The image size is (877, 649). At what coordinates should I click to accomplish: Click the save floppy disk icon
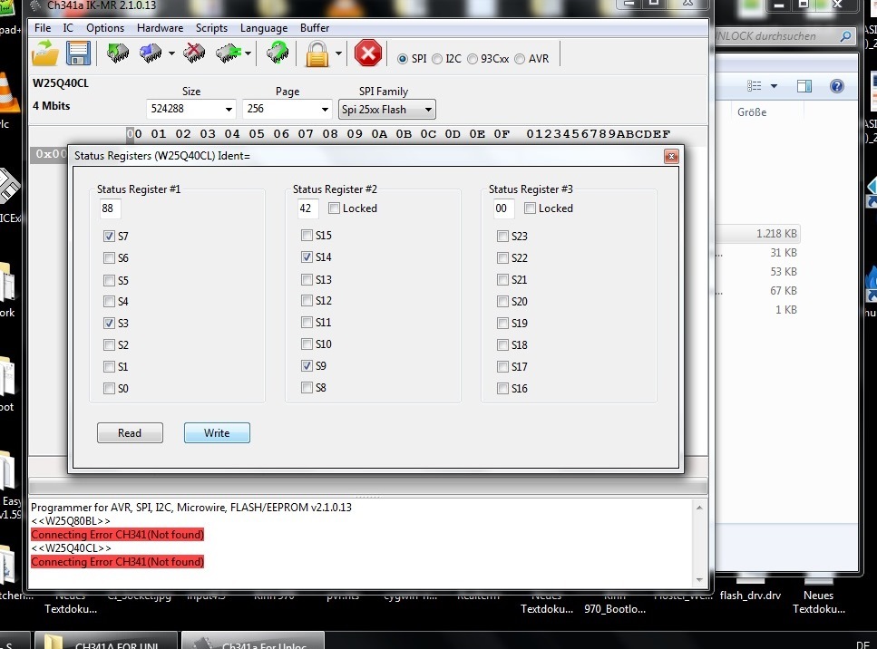pos(78,53)
